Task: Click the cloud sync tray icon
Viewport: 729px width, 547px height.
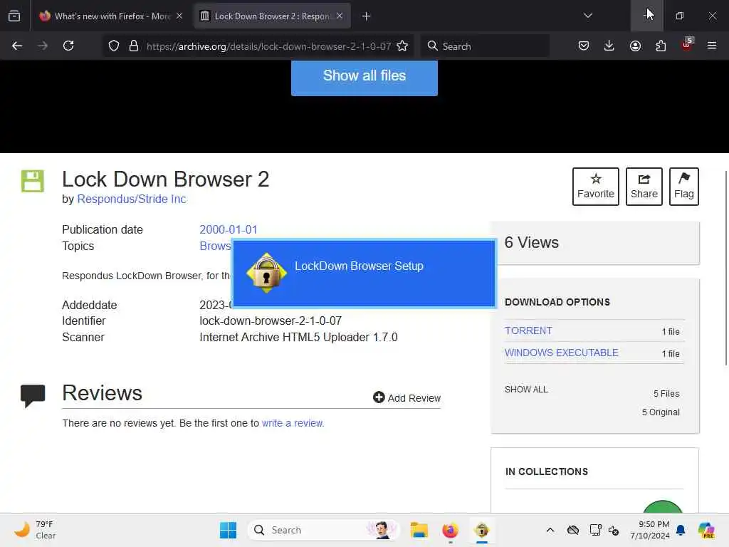Action: 573,530
